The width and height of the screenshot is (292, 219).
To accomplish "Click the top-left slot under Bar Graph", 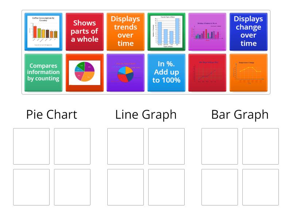I will [x=220, y=146].
